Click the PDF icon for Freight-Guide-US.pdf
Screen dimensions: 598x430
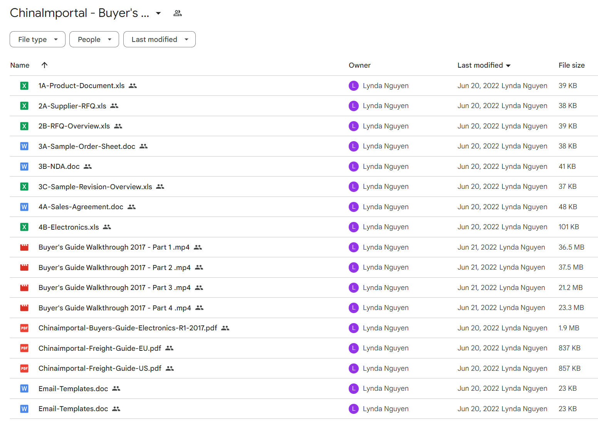pyautogui.click(x=24, y=368)
